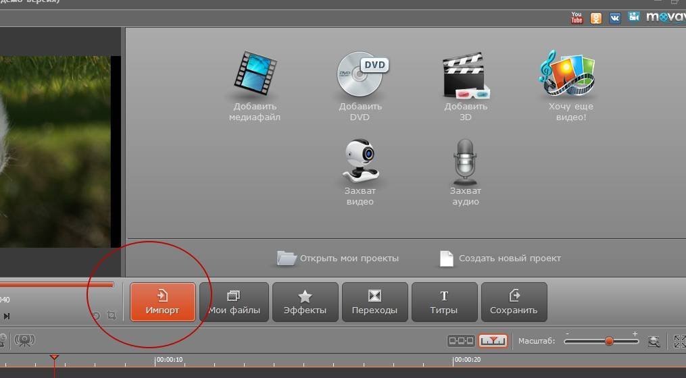Open the Мои файлы tab
686x378 pixels.
point(234,302)
